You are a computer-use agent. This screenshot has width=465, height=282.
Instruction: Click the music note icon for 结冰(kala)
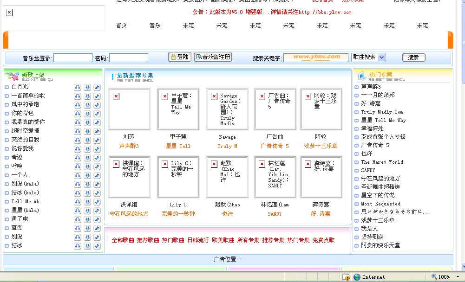tap(97, 193)
